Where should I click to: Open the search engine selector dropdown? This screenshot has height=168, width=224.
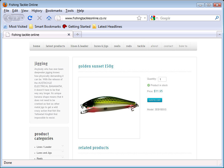pos(154,18)
